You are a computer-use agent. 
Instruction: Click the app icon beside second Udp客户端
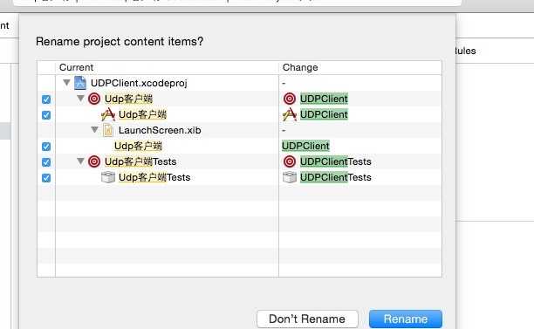pyautogui.click(x=108, y=114)
